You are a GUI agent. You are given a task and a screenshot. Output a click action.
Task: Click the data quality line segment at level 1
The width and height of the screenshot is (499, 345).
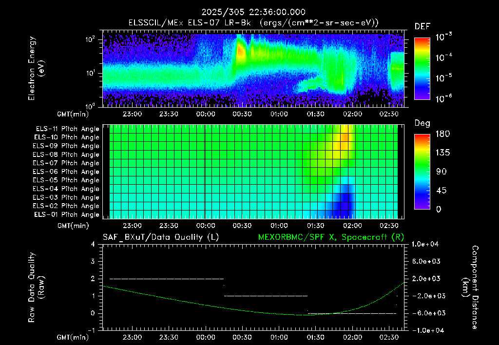(x=266, y=296)
